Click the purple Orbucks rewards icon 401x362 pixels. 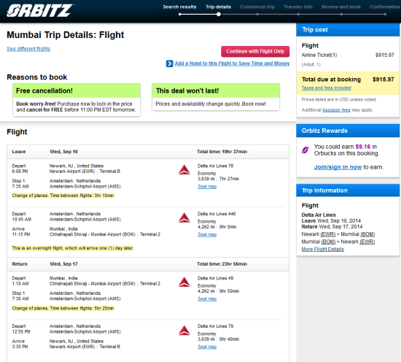pyautogui.click(x=305, y=150)
